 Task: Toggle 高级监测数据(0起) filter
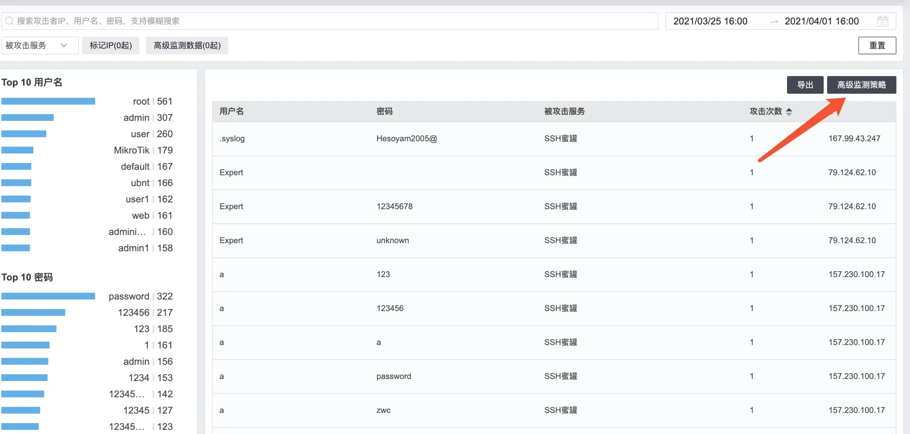(187, 45)
